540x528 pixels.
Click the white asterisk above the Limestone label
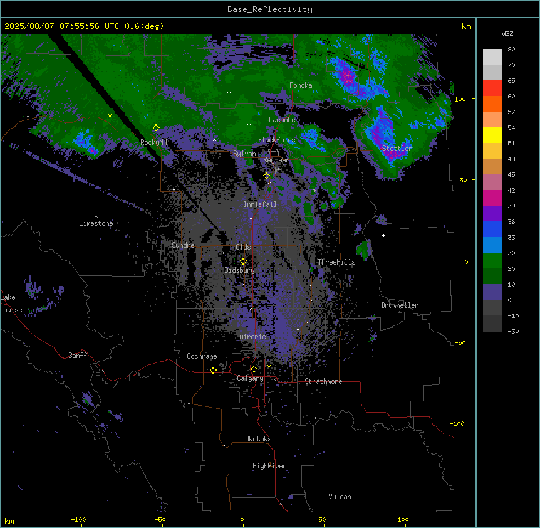96,217
